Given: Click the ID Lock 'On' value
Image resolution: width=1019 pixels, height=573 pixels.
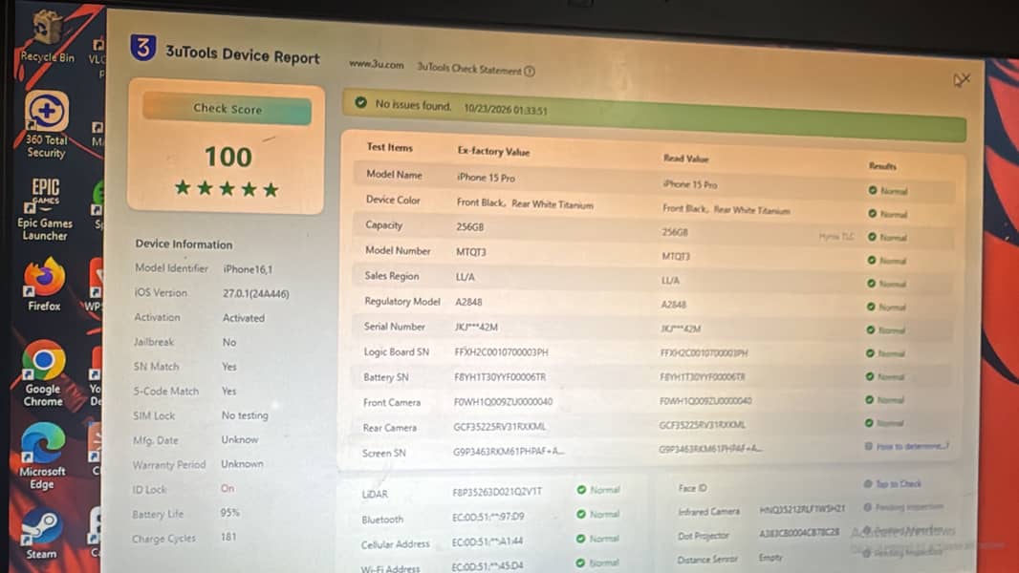Looking at the screenshot, I should point(227,489).
